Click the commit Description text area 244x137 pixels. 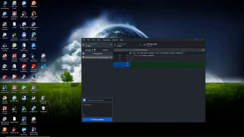pyautogui.click(x=97, y=110)
